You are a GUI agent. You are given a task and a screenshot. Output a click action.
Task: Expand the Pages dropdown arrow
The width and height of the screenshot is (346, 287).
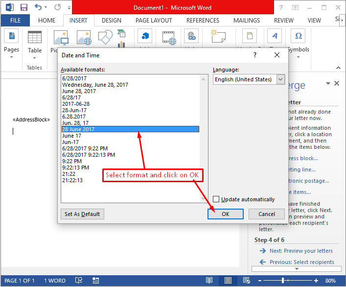pos(11,57)
